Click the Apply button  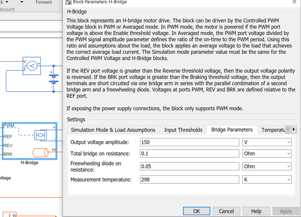point(286,211)
